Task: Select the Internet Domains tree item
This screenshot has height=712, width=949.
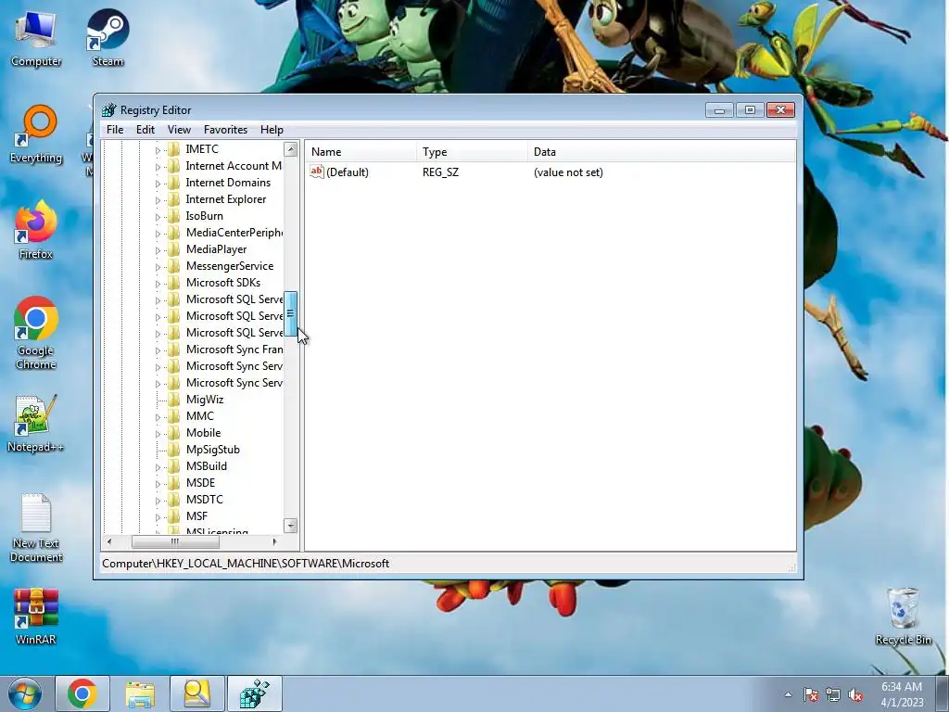Action: pos(228,183)
